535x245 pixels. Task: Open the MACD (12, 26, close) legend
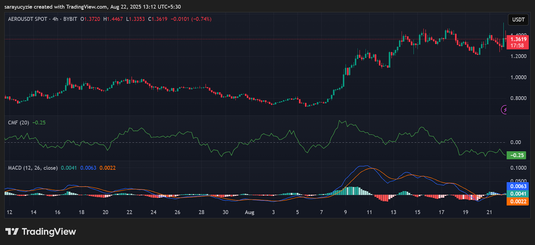coord(33,168)
